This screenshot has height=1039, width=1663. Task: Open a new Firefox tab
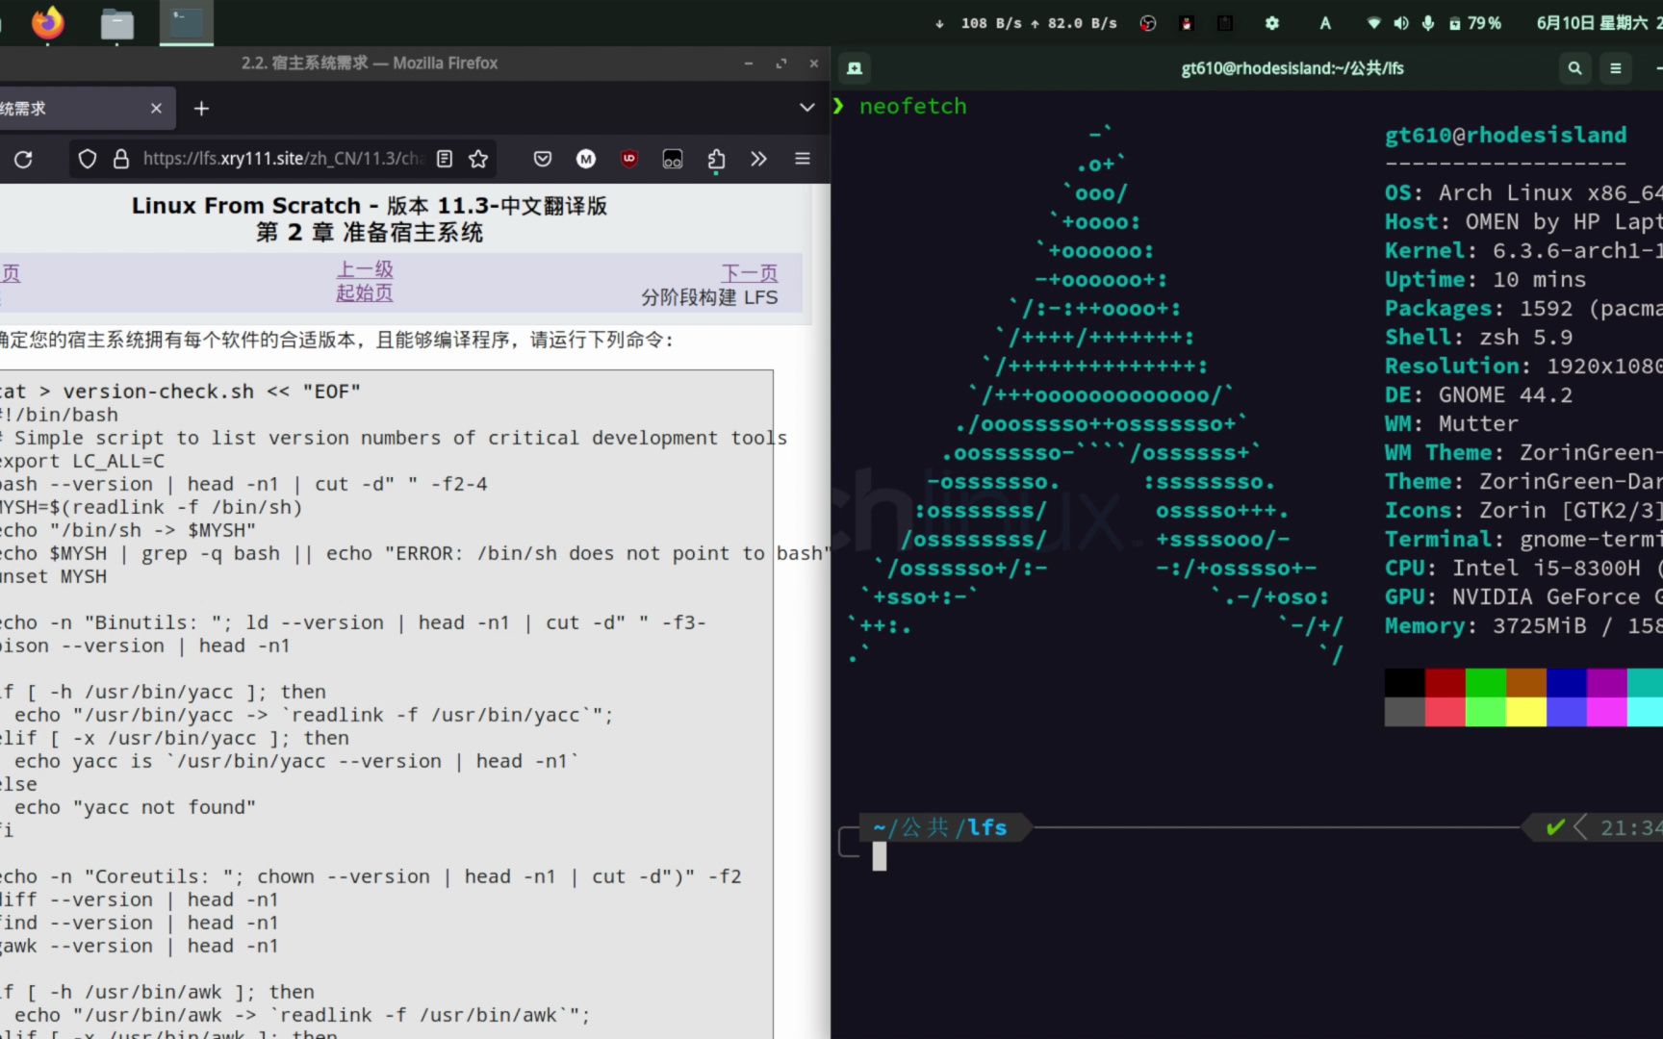click(201, 109)
